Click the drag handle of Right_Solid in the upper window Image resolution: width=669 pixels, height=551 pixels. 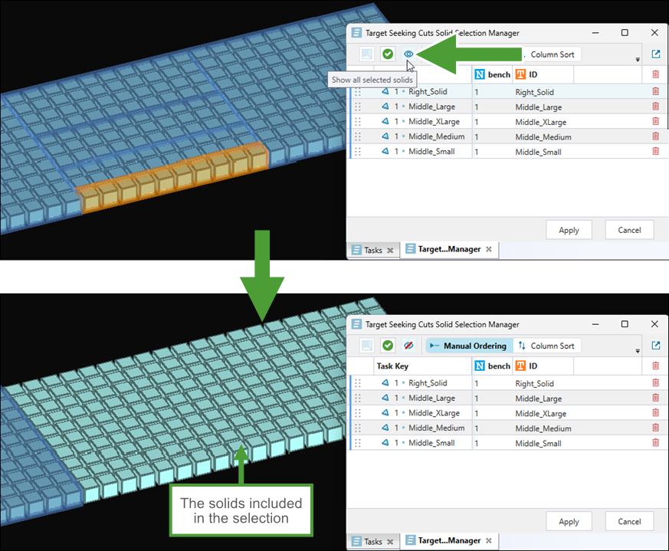pos(358,92)
